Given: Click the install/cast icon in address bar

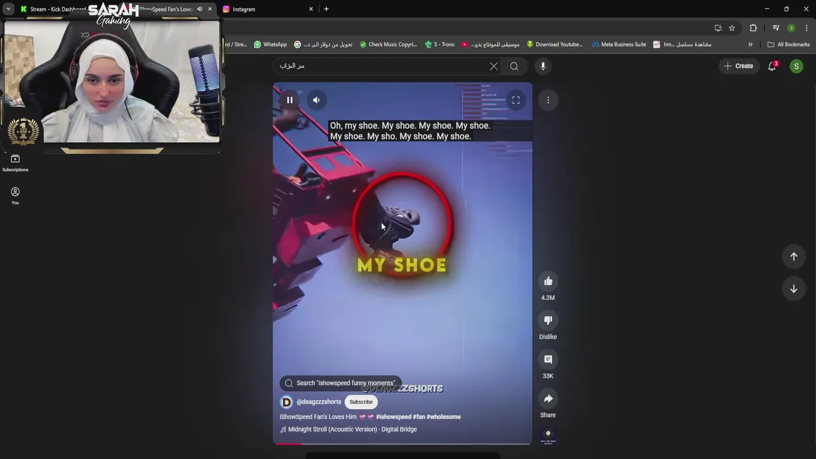Looking at the screenshot, I should [x=718, y=28].
